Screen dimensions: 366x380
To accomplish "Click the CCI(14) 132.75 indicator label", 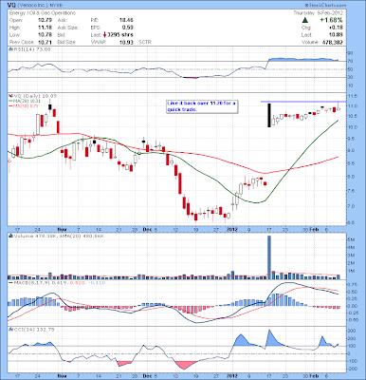I will coord(33,330).
